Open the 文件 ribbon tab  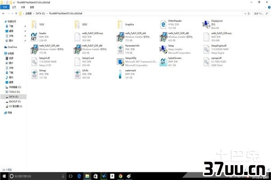5,7
